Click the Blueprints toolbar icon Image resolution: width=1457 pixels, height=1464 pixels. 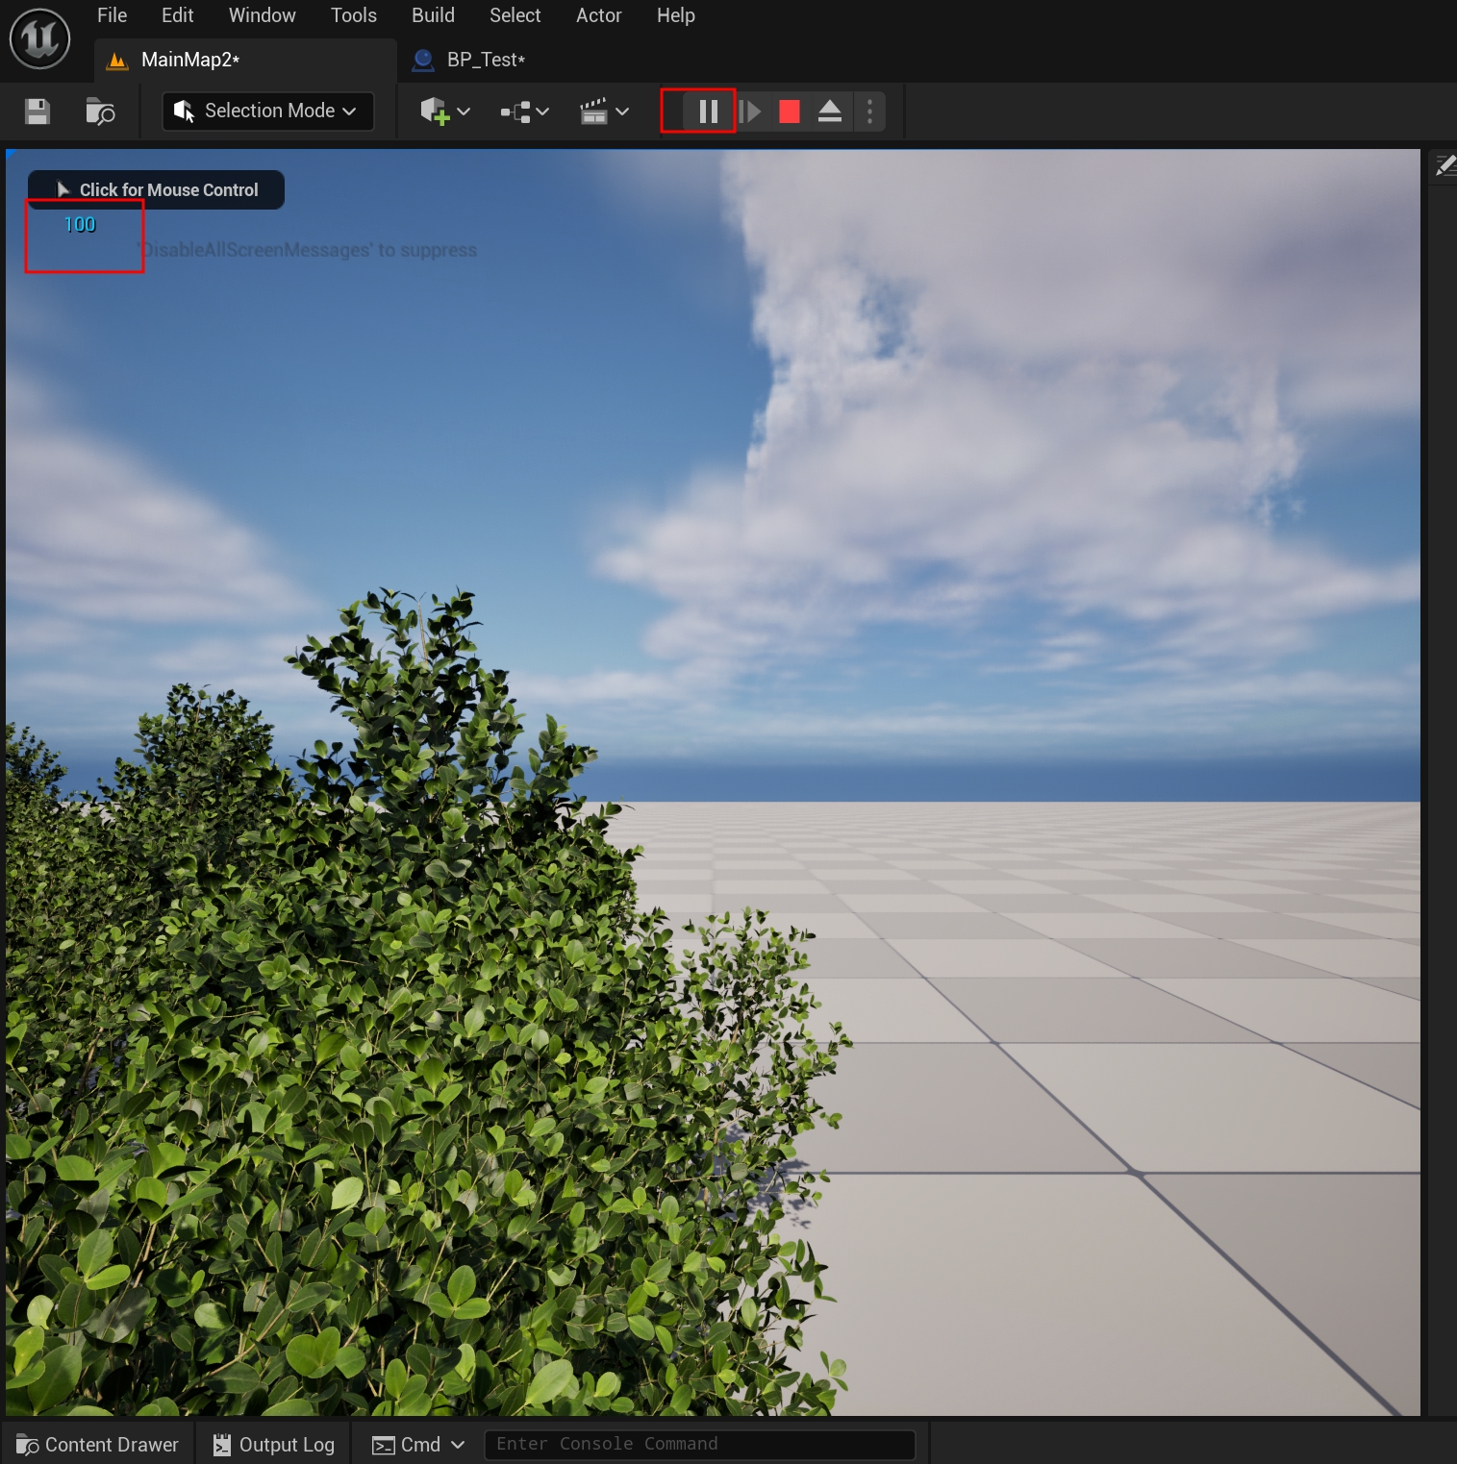[515, 112]
